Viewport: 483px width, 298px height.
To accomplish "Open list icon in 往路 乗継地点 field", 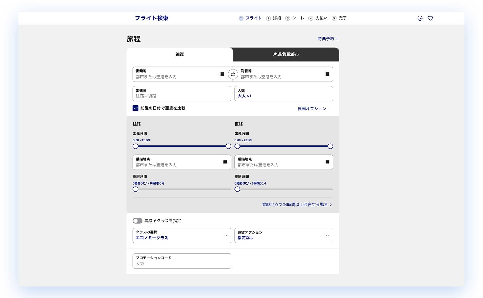I will [225, 162].
